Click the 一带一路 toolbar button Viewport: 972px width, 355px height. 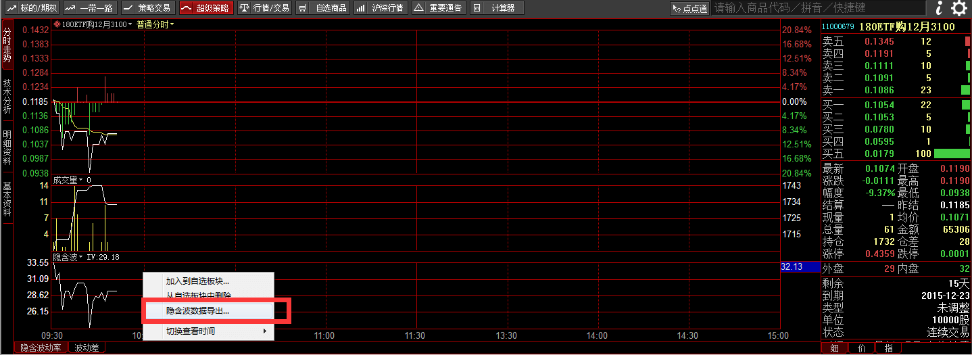point(91,8)
